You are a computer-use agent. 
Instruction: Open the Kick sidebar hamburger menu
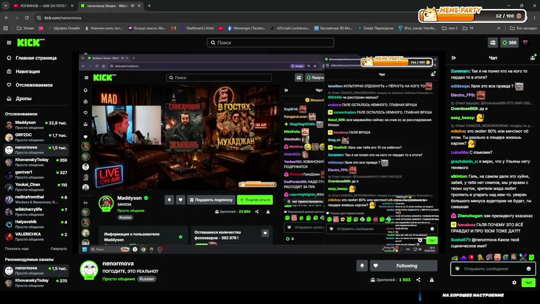click(9, 43)
